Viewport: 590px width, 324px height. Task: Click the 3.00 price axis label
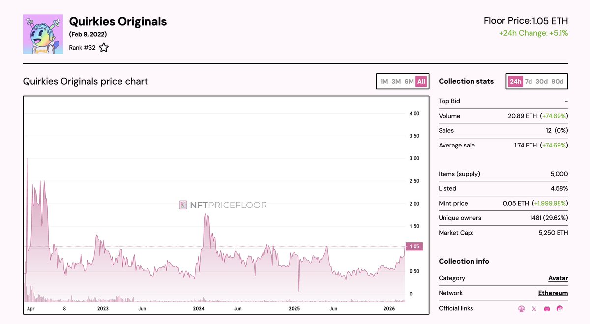pos(414,159)
